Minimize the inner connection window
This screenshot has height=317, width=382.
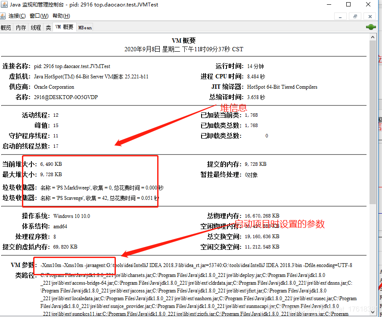(x=340, y=16)
